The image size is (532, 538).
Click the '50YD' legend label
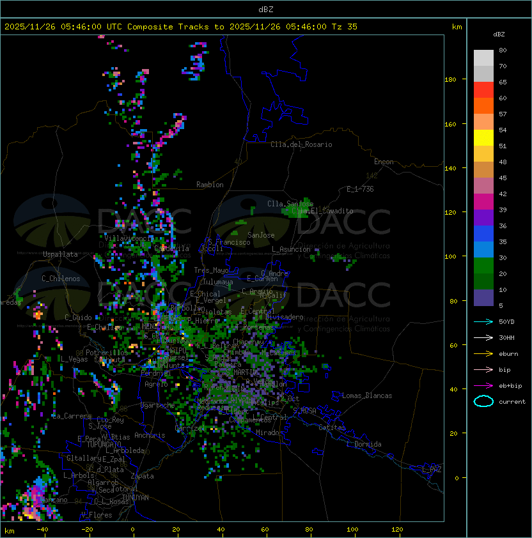pos(506,321)
